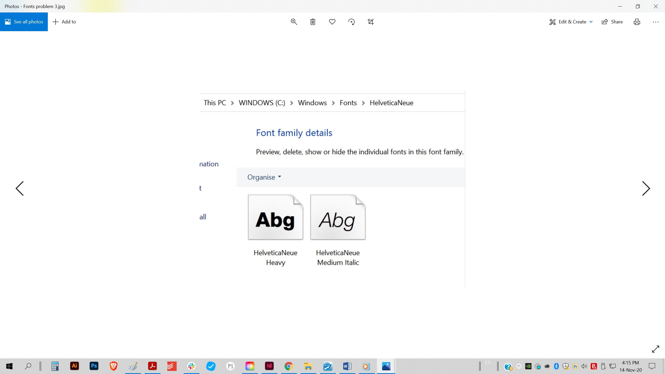Open the See more ellipsis menu
The image size is (665, 374).
click(x=655, y=22)
